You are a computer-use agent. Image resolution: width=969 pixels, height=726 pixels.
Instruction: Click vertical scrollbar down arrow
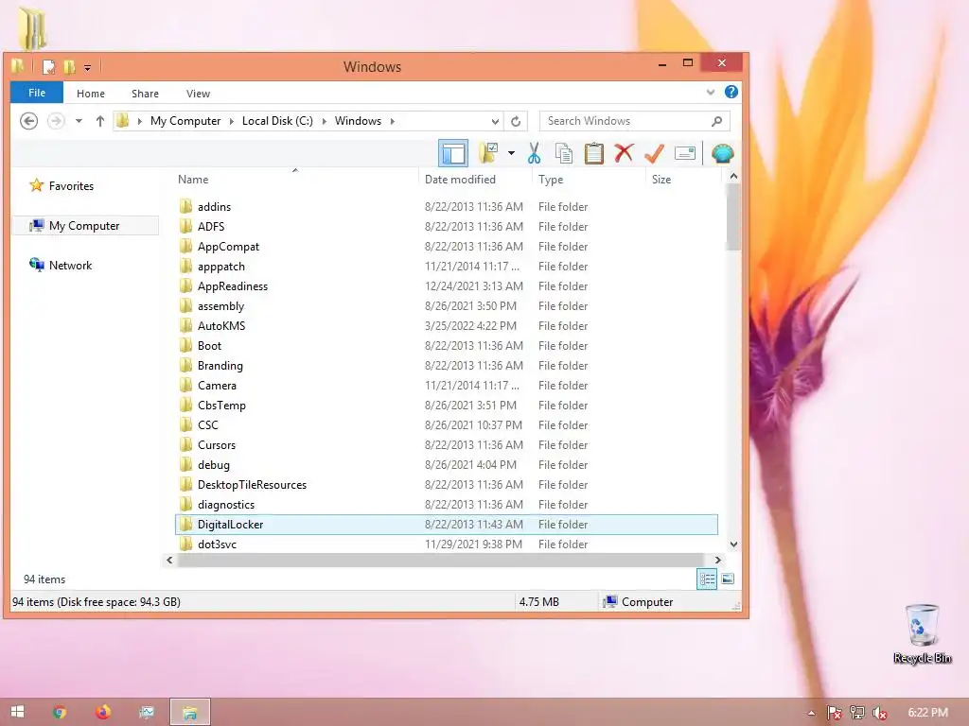tap(733, 544)
